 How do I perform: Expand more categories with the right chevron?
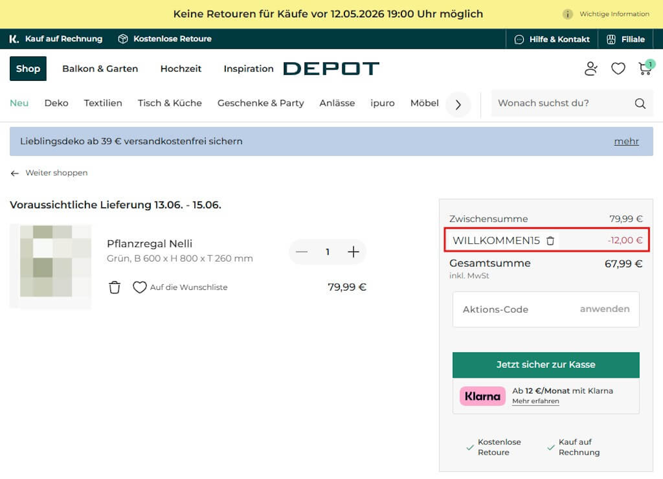458,105
